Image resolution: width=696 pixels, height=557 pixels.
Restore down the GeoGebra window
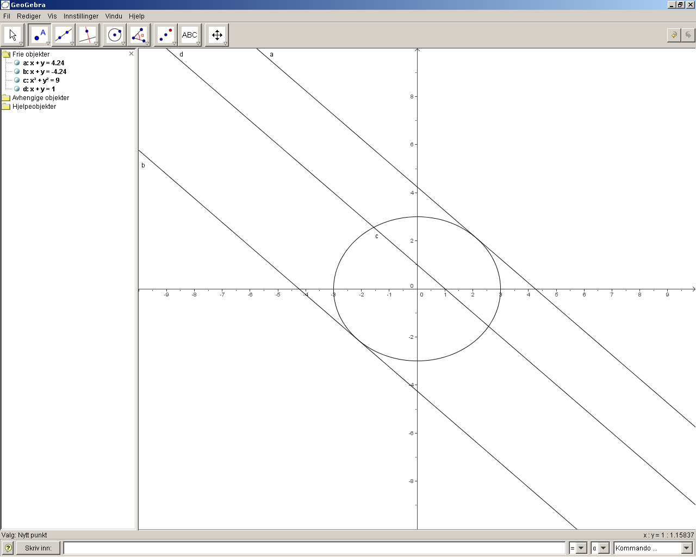point(680,5)
